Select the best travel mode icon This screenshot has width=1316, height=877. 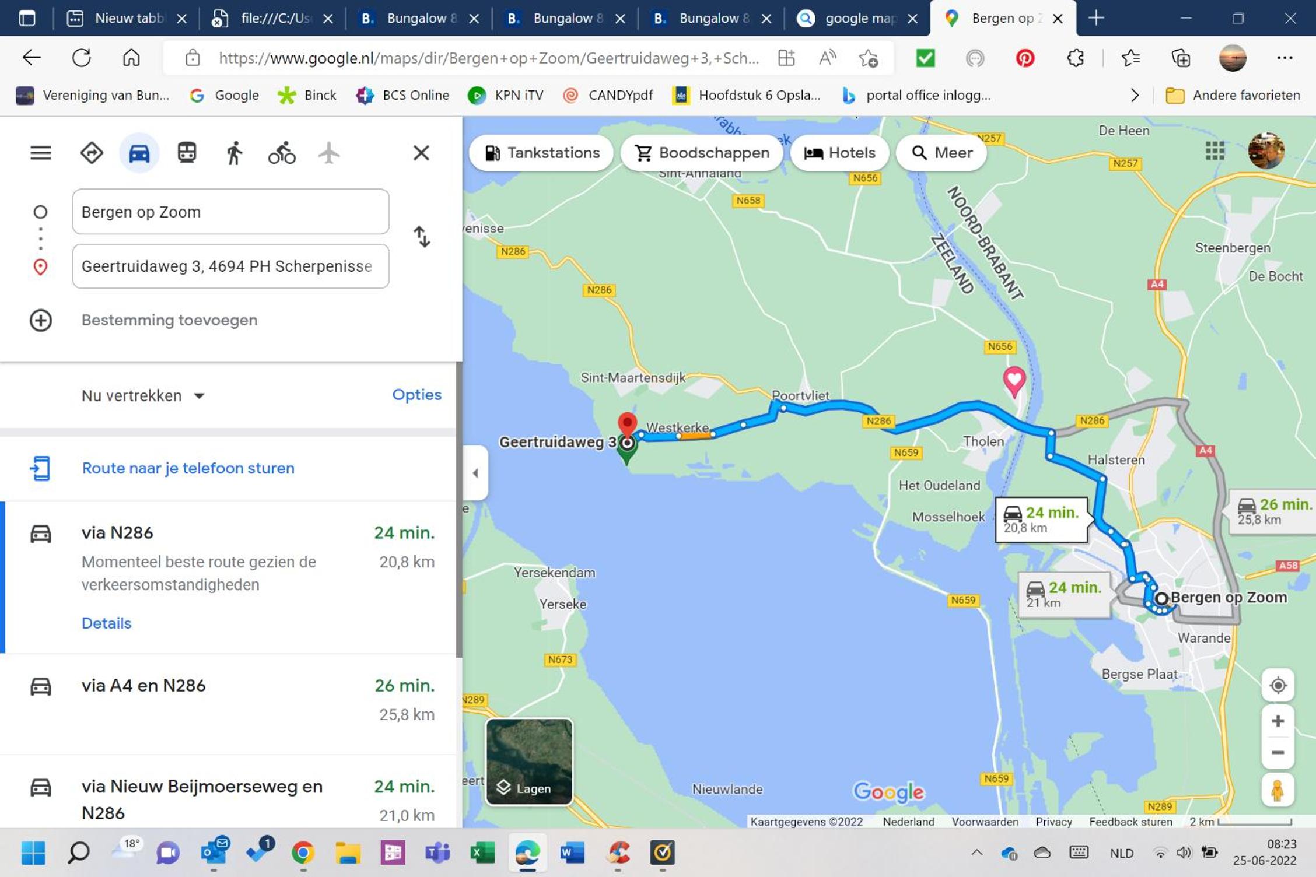pos(92,153)
